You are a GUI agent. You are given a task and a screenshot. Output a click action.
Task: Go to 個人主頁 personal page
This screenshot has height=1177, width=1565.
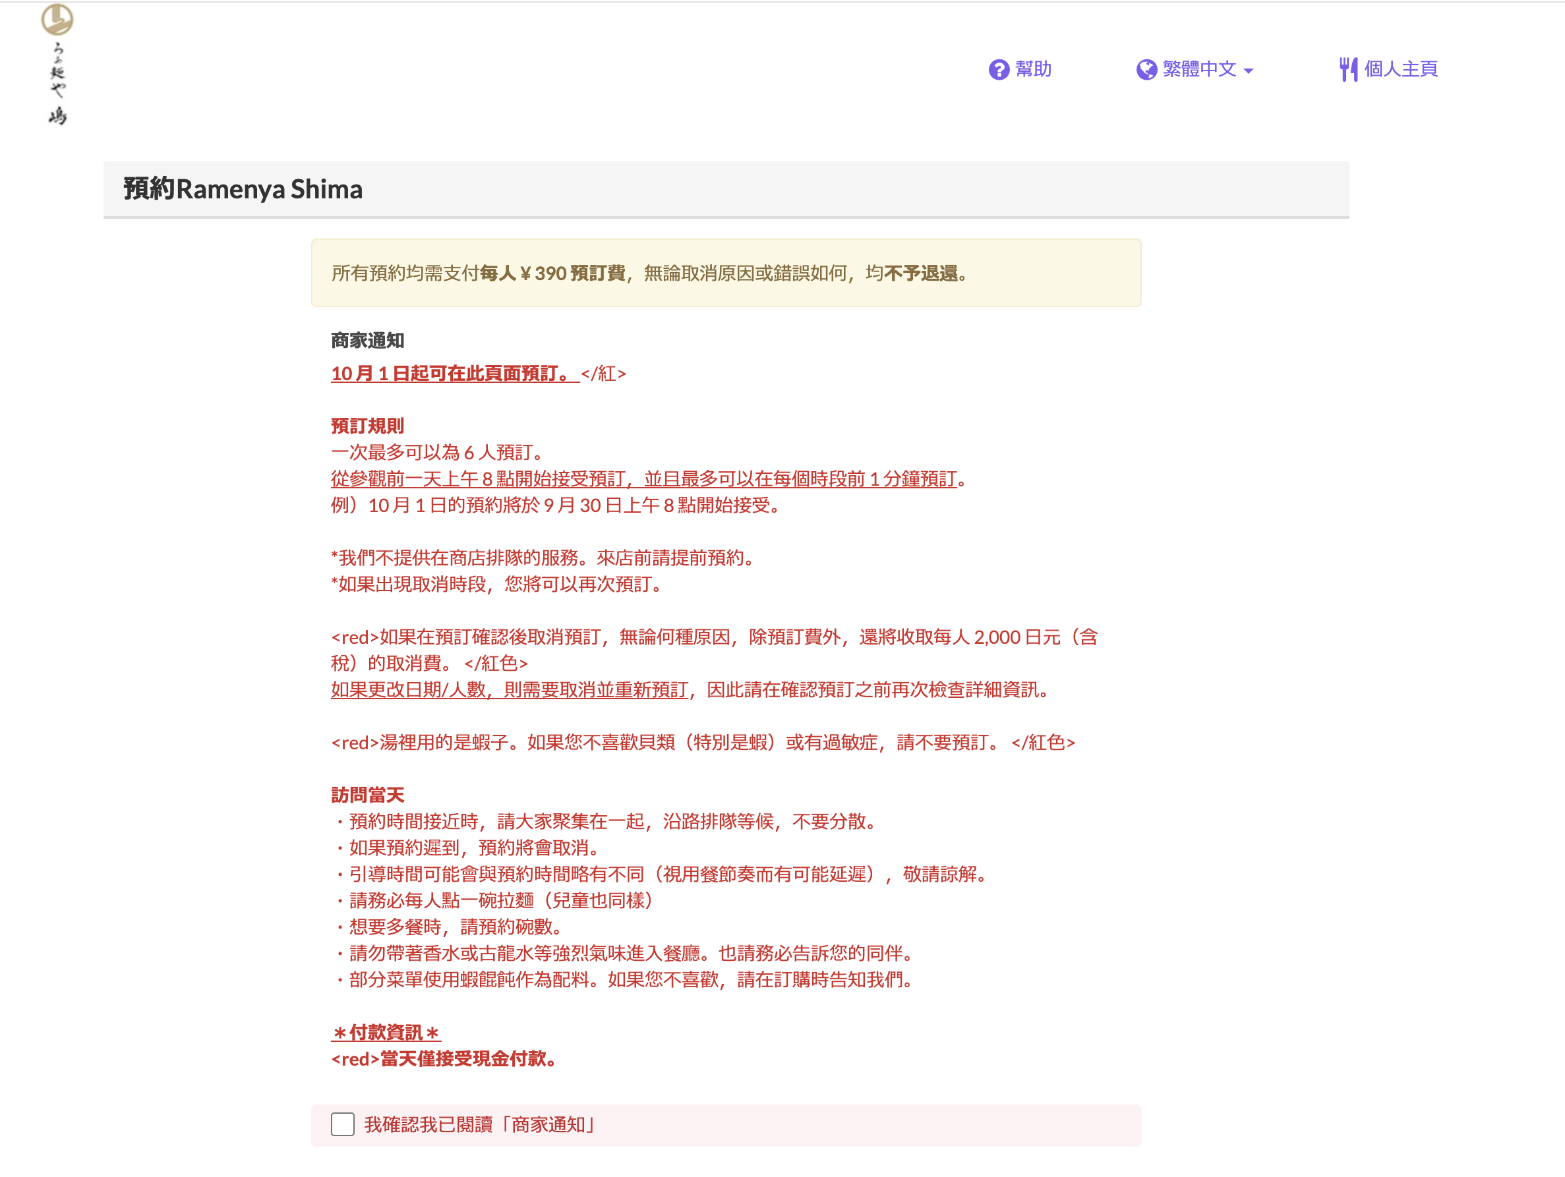(1388, 69)
